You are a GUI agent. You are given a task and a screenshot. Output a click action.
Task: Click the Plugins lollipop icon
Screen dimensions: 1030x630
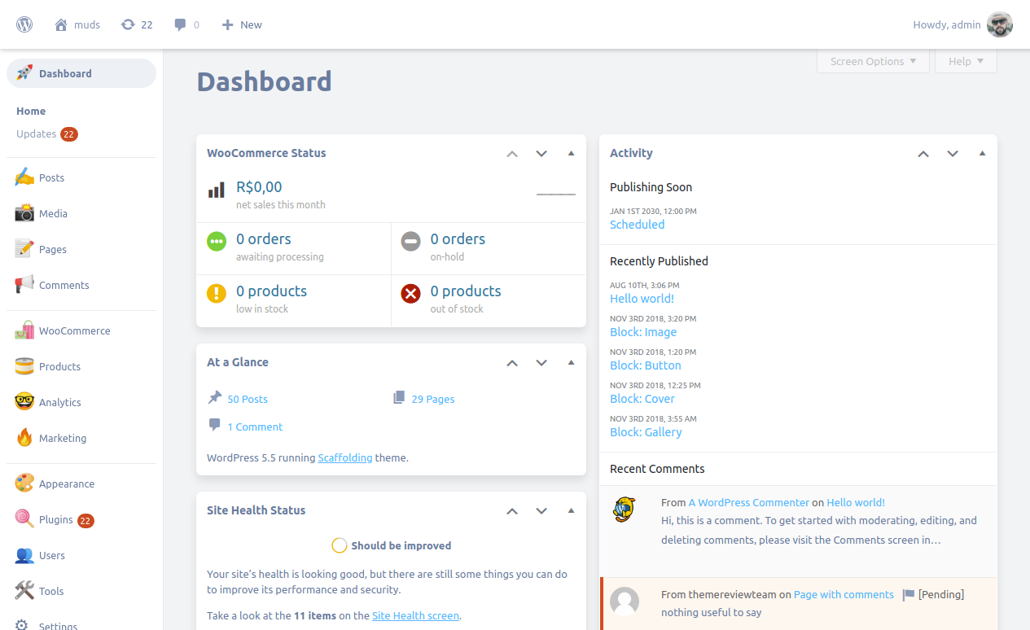click(x=24, y=519)
